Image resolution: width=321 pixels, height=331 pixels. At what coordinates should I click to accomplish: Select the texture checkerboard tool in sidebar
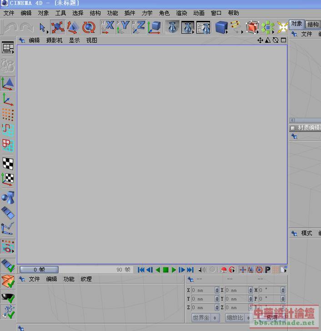(x=8, y=163)
